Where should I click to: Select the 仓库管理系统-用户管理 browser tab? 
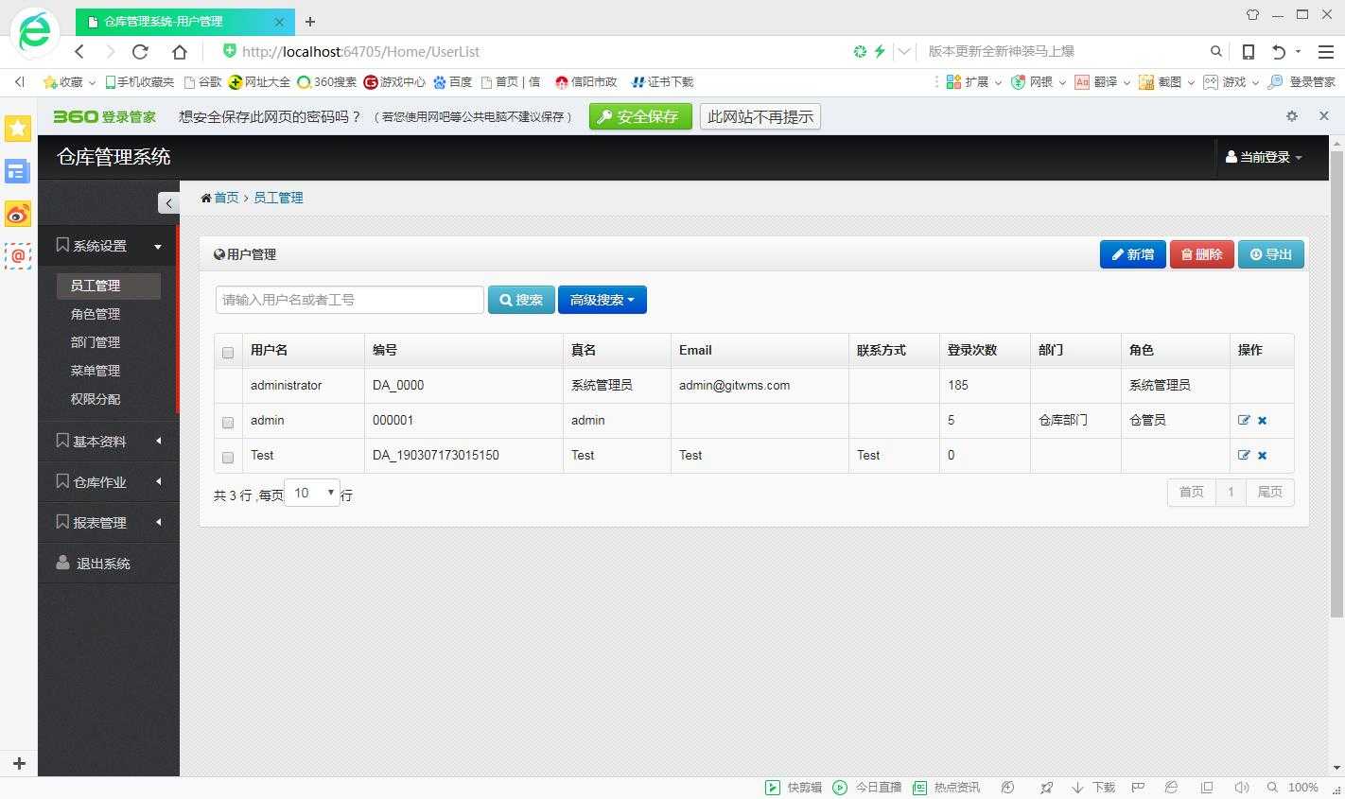183,21
